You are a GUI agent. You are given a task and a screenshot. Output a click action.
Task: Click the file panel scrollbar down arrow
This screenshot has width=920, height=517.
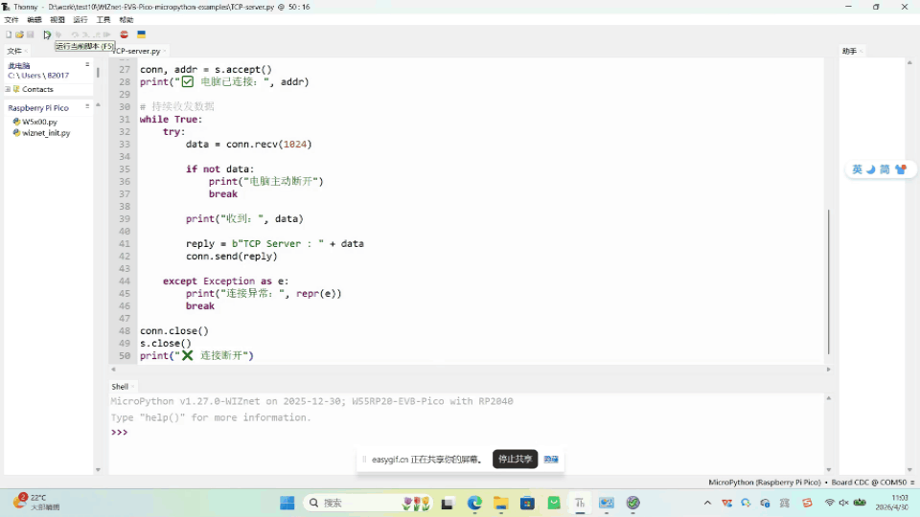coord(98,470)
